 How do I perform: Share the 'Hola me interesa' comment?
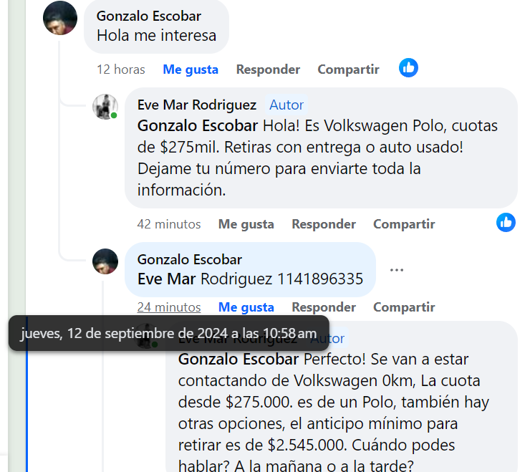click(349, 69)
